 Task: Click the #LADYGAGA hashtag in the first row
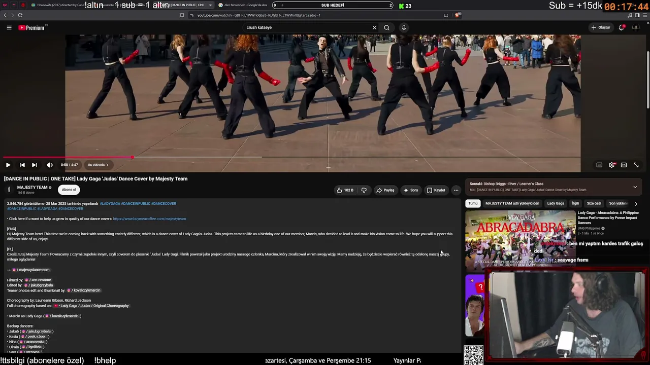[x=110, y=203]
